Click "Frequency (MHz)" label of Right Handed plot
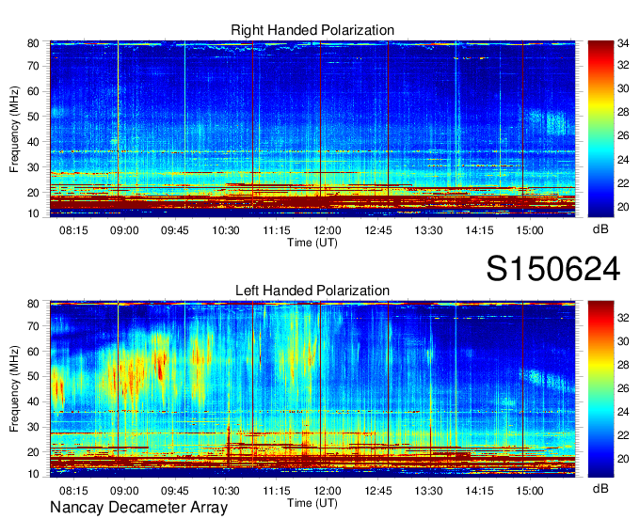The height and width of the screenshot is (519, 640). point(14,129)
